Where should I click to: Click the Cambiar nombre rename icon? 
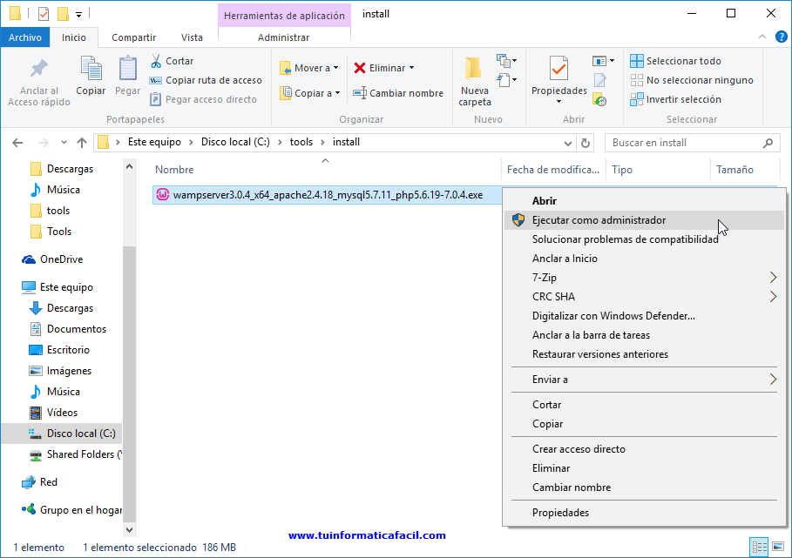(x=360, y=93)
